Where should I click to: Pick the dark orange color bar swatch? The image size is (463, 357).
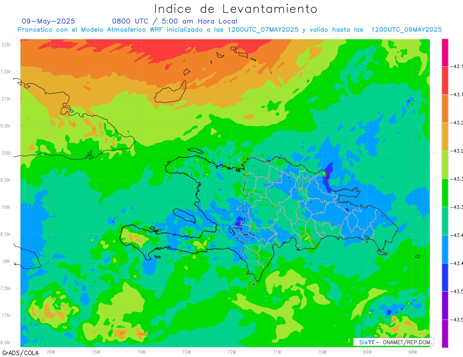point(445,109)
